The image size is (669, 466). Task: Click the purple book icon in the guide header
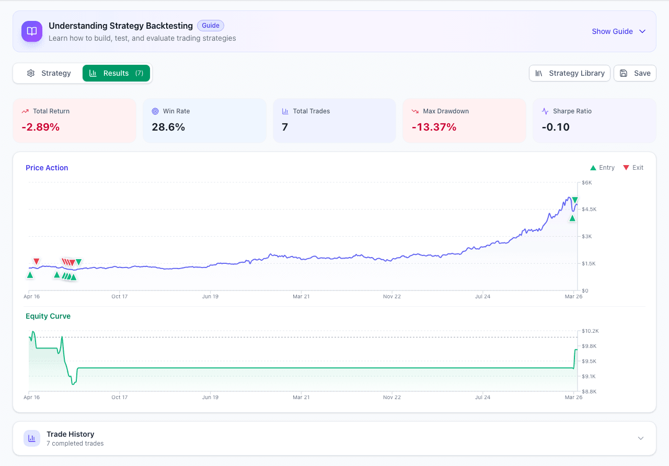(x=31, y=31)
